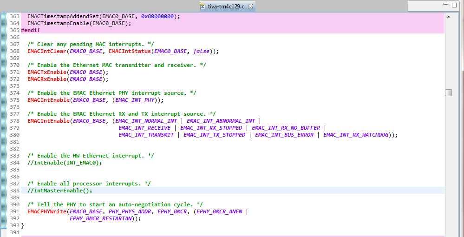464x237 pixels.
Task: Click the EMACTimestampEnable function call
Action: (59, 23)
